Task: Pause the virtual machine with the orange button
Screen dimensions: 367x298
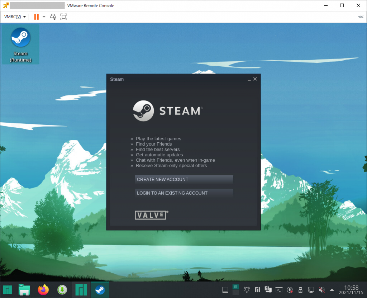Action: [36, 17]
